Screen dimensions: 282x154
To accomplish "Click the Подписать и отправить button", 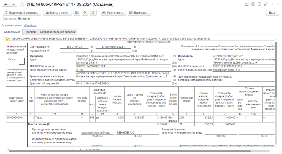I will (x=22, y=13).
